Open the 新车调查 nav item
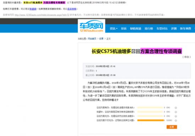The width and height of the screenshot is (195, 136). click(185, 29)
